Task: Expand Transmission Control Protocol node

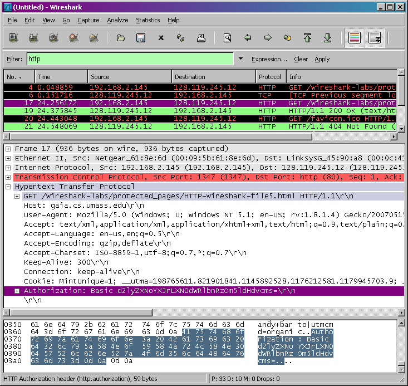Action: click(x=8, y=177)
